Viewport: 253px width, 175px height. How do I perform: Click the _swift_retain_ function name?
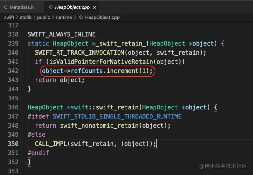[x=121, y=43]
